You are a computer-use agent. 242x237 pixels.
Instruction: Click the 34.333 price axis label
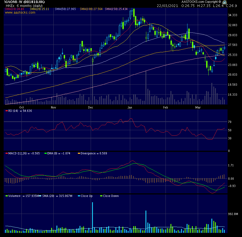(x=233, y=15)
